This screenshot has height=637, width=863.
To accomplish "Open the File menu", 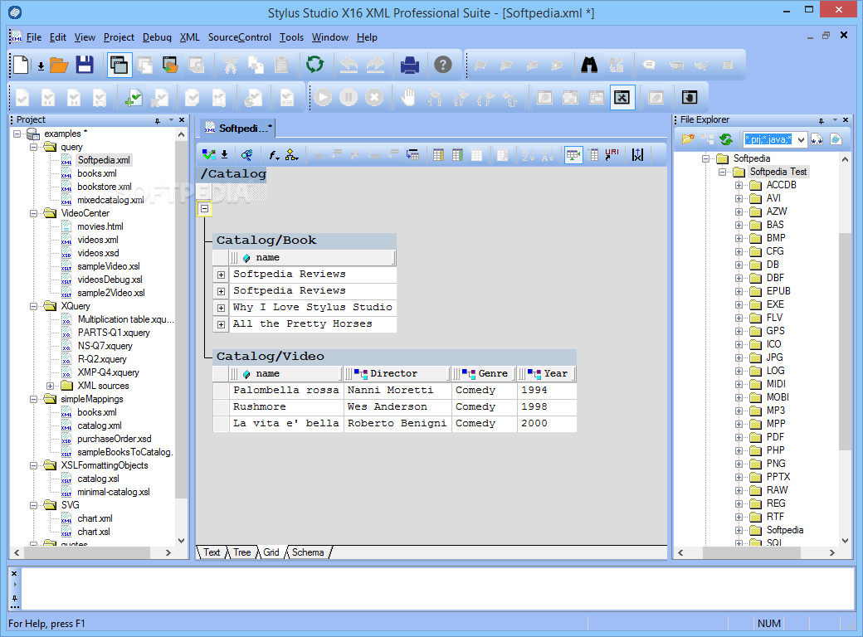I will coord(33,36).
